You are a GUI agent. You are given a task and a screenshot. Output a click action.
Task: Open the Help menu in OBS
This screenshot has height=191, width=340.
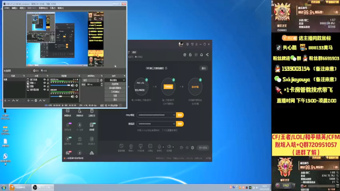tap(60, 8)
